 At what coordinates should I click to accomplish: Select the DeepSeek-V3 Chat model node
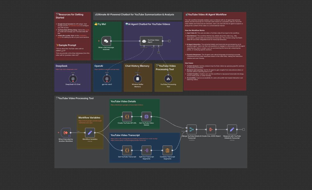click(x=73, y=79)
